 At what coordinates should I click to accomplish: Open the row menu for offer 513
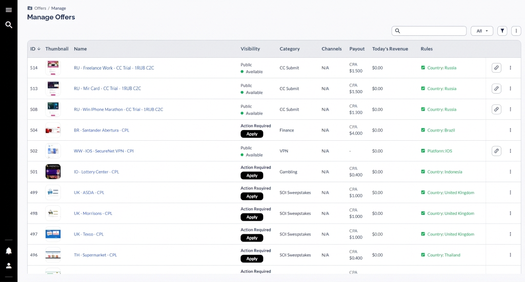tap(510, 89)
